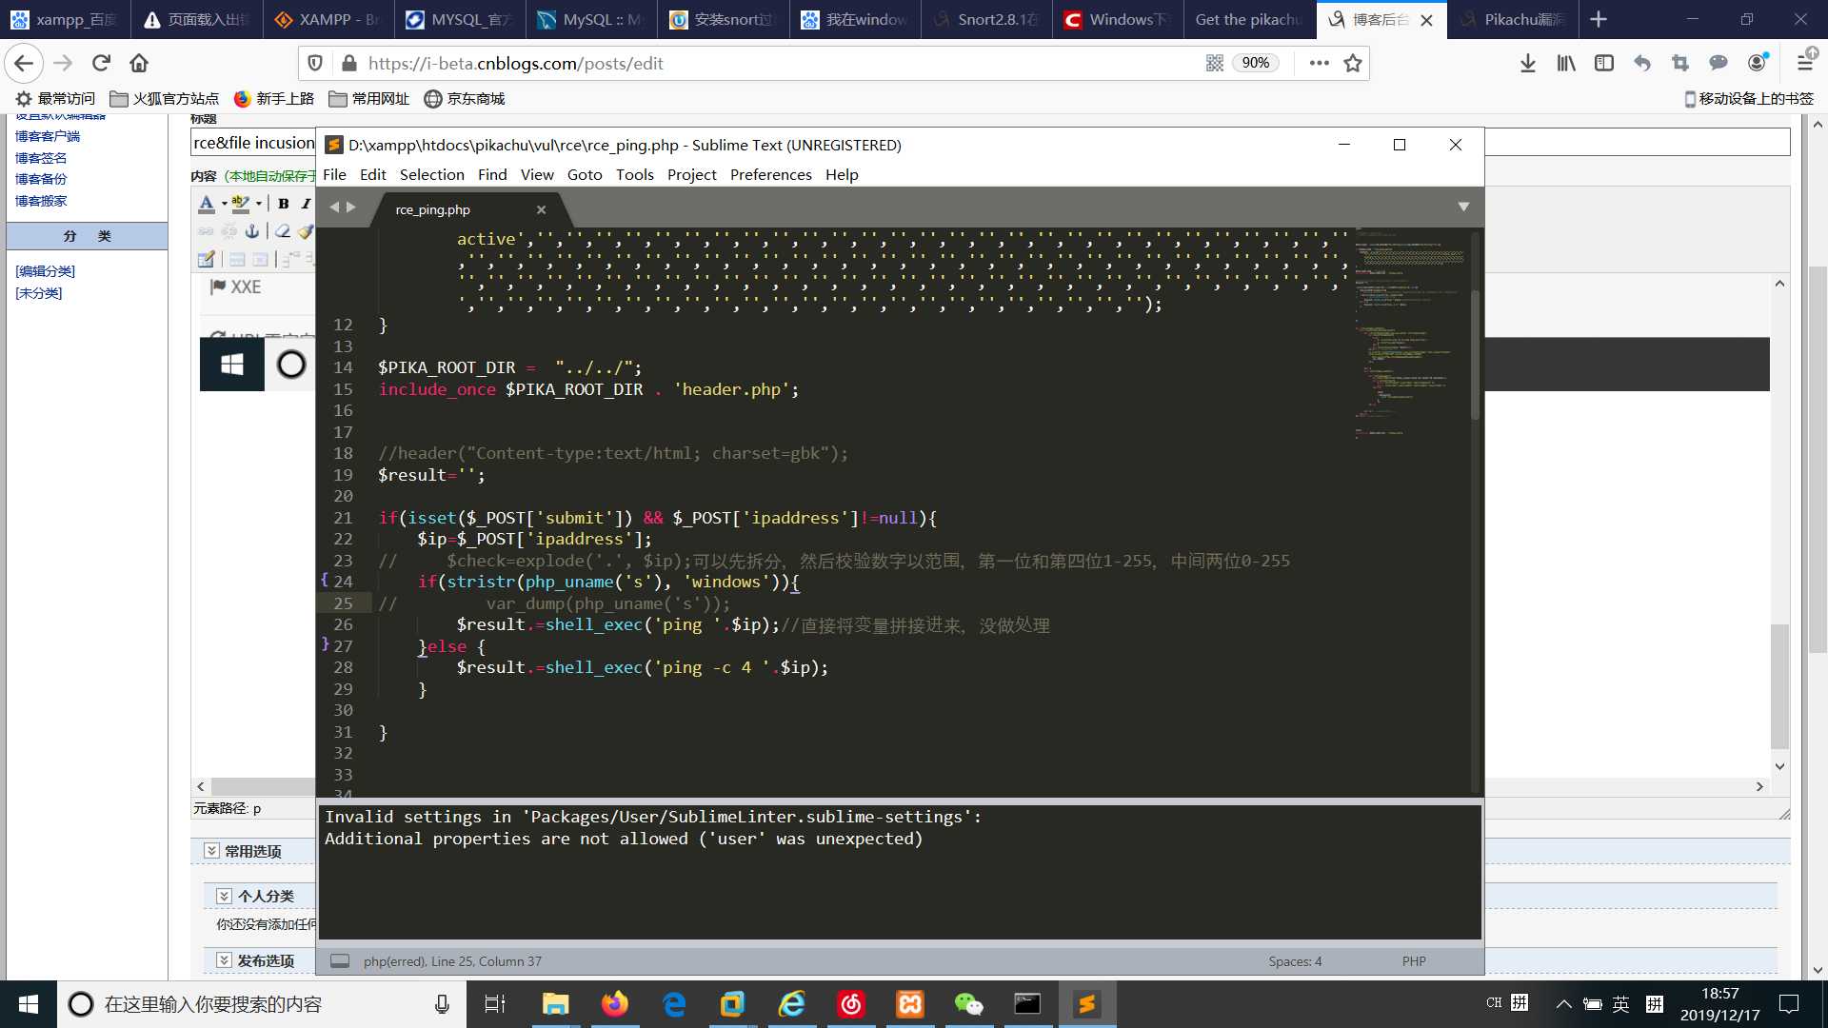Open 京东商城 bookmark
This screenshot has height=1028, width=1828.
coord(465,99)
